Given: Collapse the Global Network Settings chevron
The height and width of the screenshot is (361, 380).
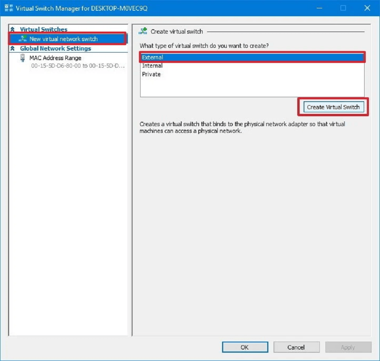Looking at the screenshot, I should pyautogui.click(x=13, y=48).
